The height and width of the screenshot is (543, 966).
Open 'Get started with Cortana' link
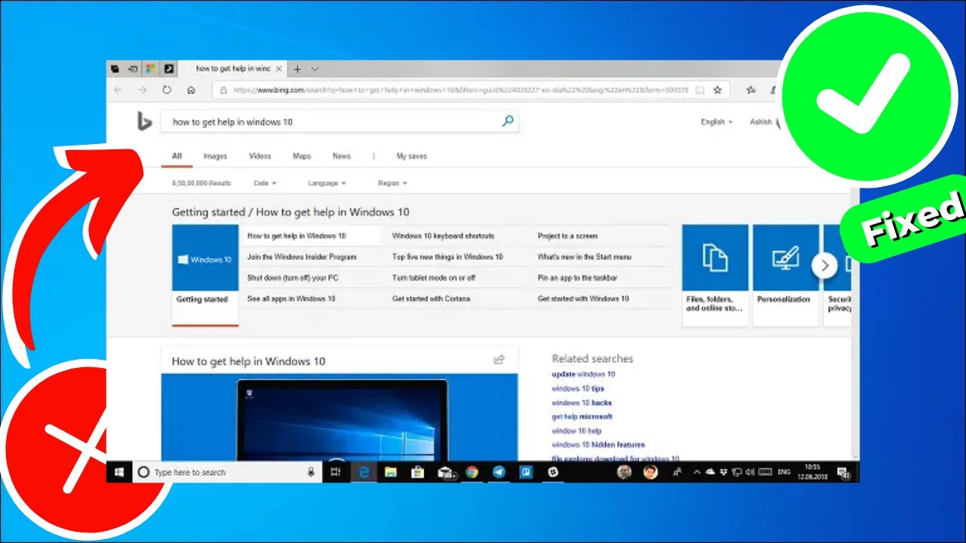point(431,299)
